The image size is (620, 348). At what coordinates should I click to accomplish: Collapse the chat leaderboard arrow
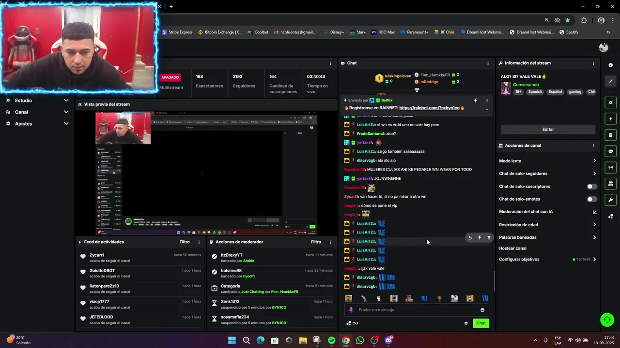pos(417,90)
